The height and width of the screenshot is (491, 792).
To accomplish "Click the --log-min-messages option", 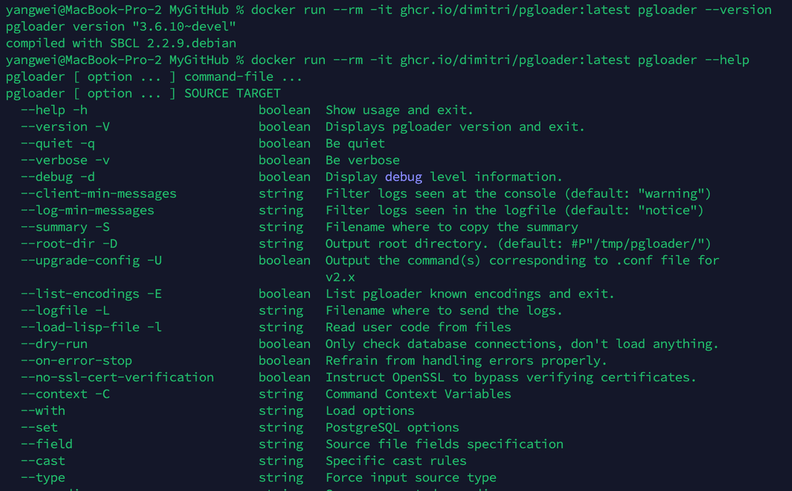I will pyautogui.click(x=87, y=210).
